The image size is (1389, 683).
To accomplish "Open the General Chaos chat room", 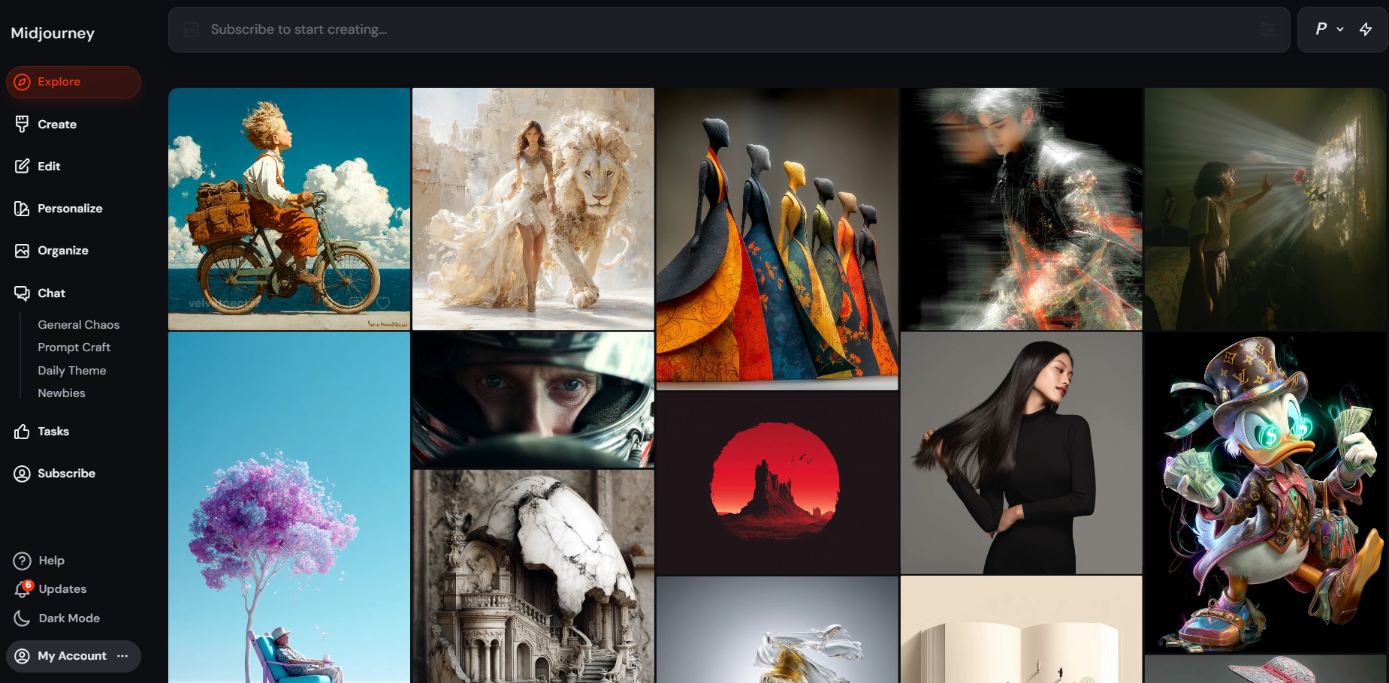I will [x=79, y=325].
